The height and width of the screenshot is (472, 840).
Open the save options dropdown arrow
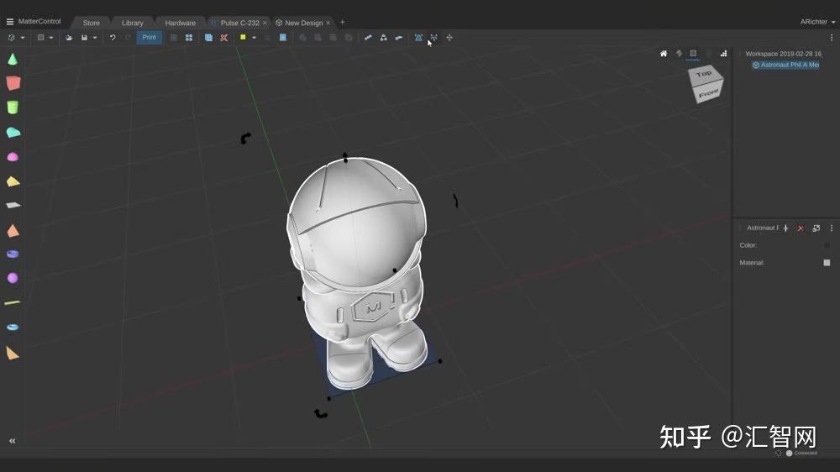(95, 38)
